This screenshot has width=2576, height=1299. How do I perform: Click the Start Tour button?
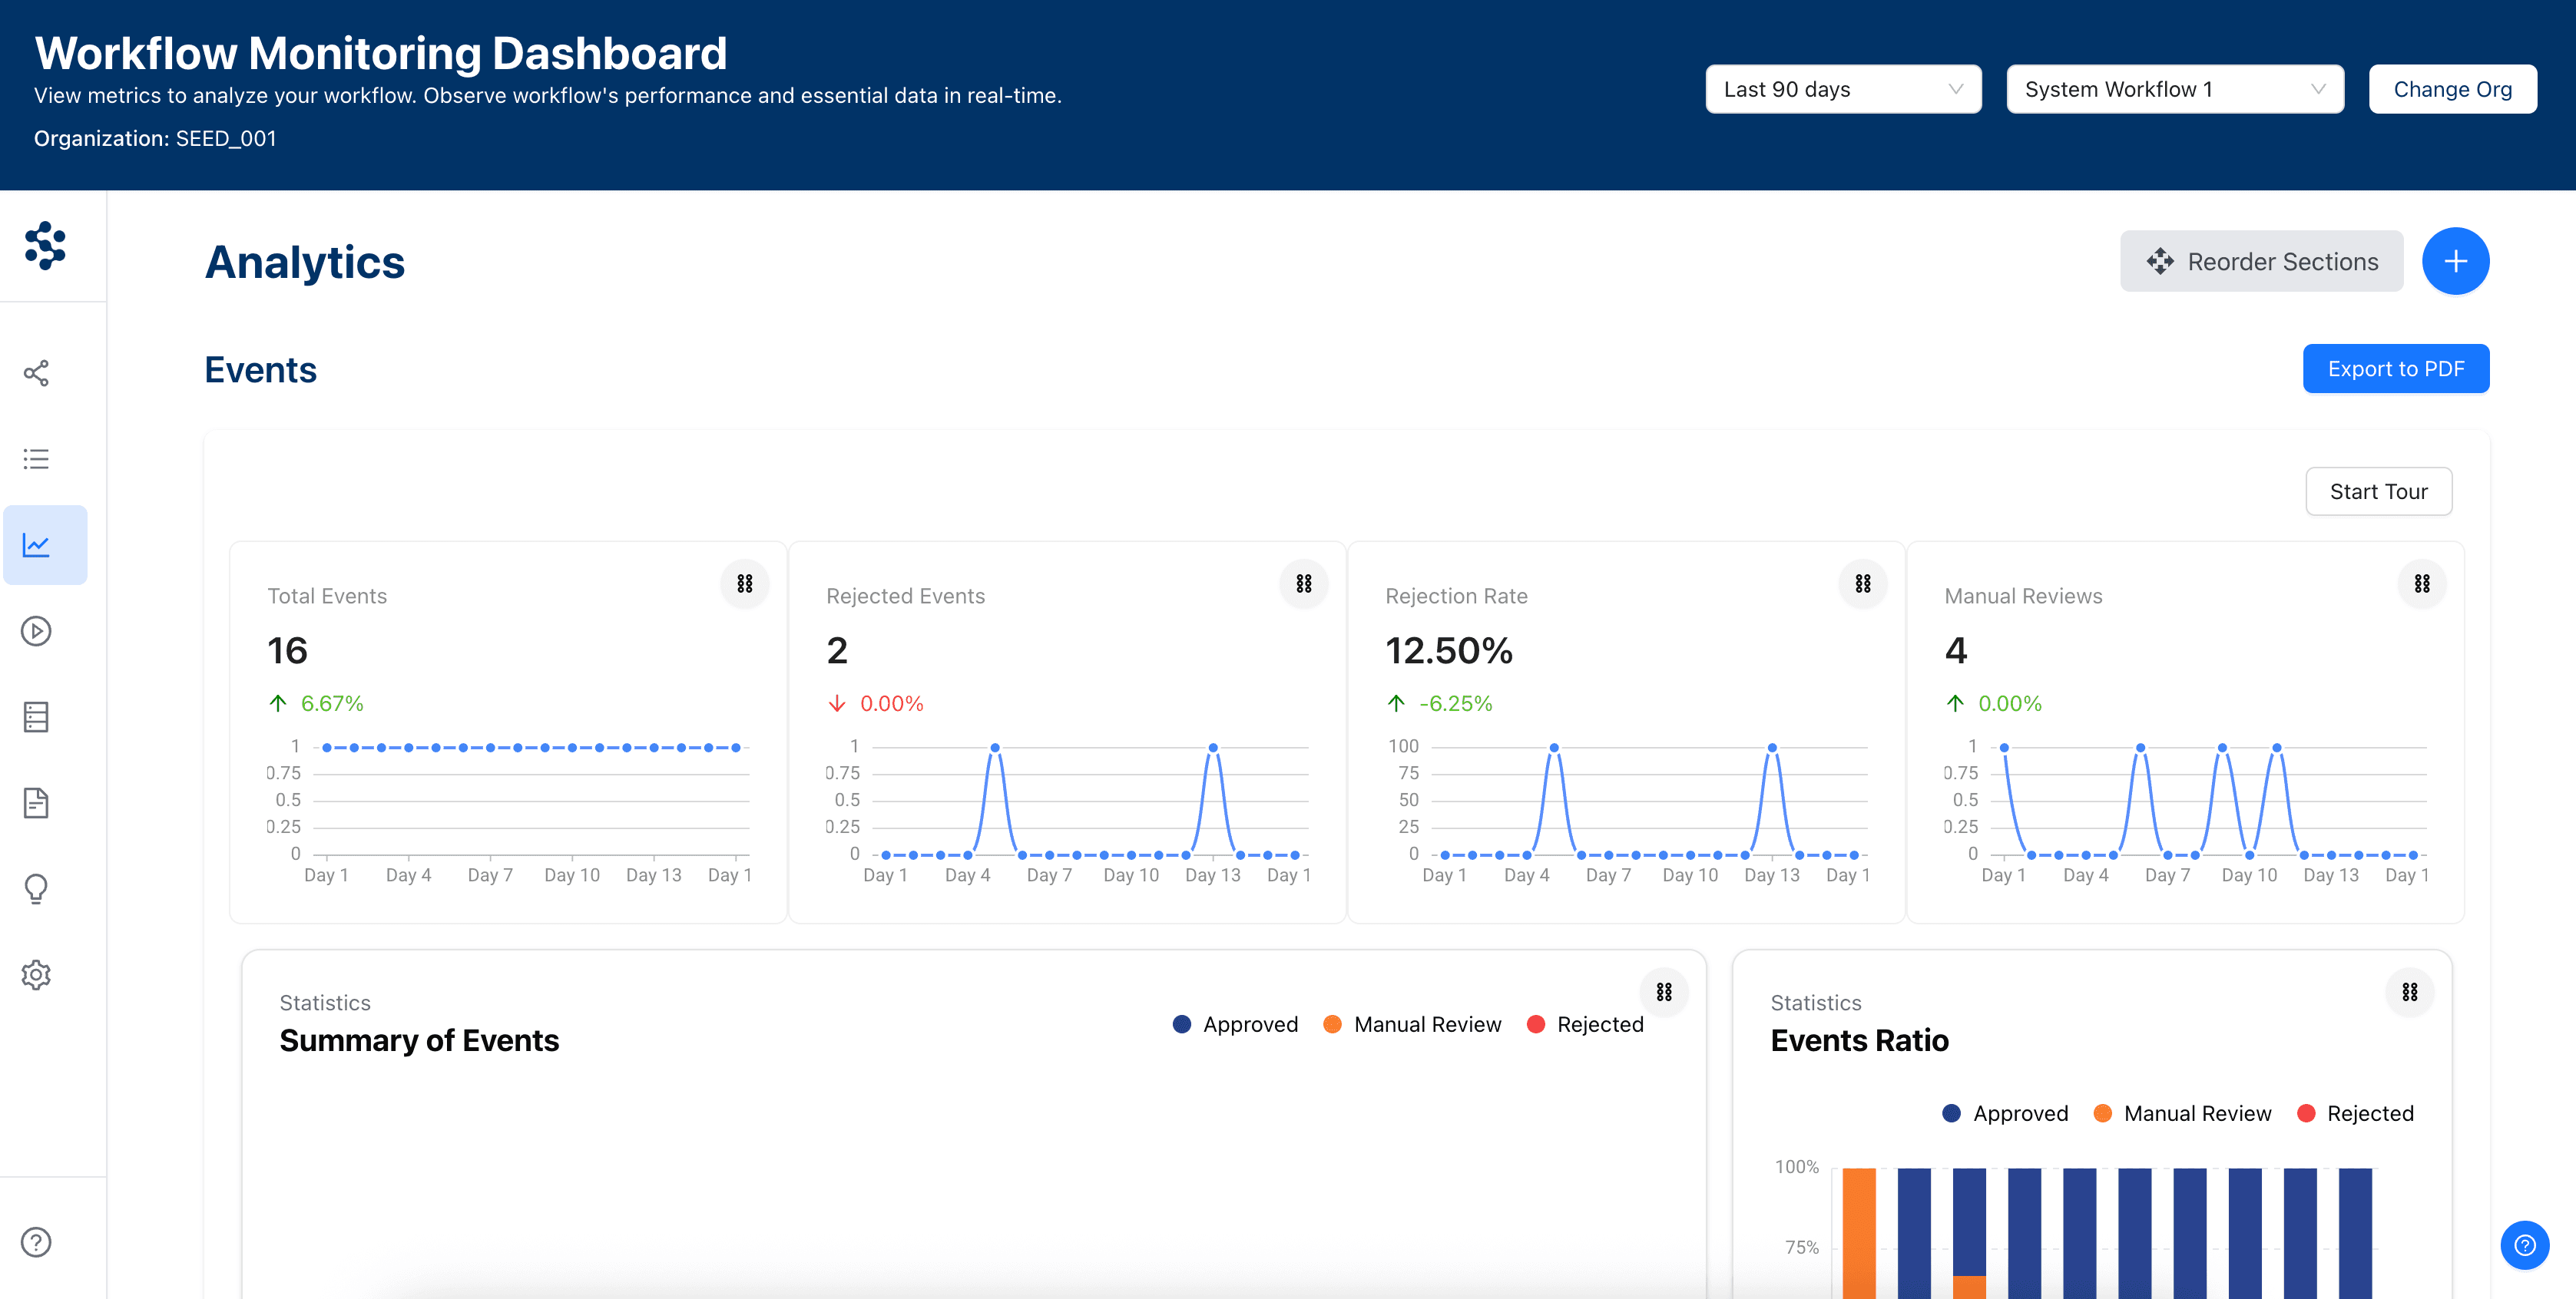point(2378,491)
